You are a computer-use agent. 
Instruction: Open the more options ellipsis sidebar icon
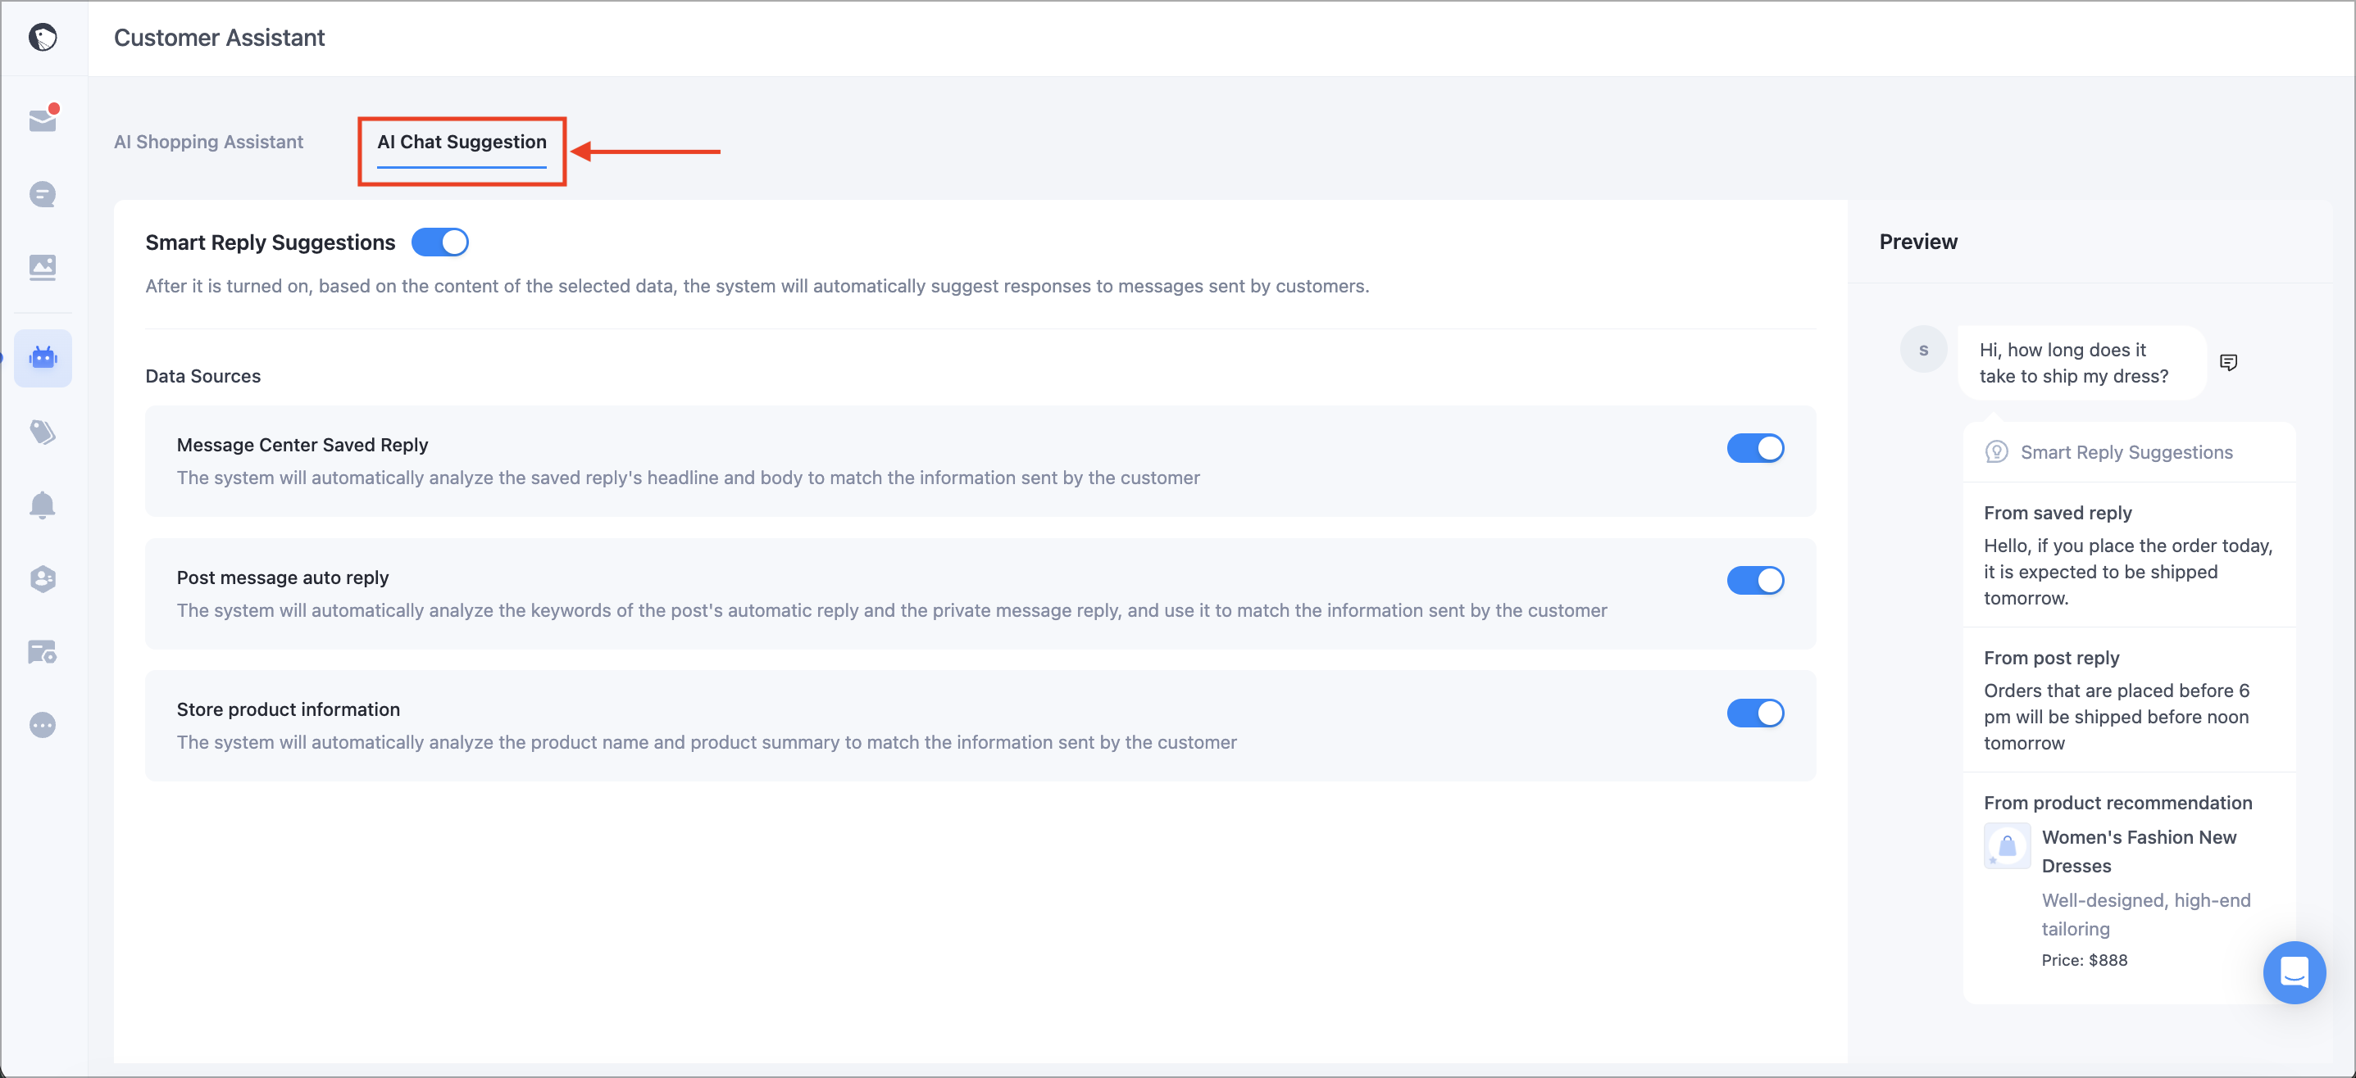[x=43, y=726]
